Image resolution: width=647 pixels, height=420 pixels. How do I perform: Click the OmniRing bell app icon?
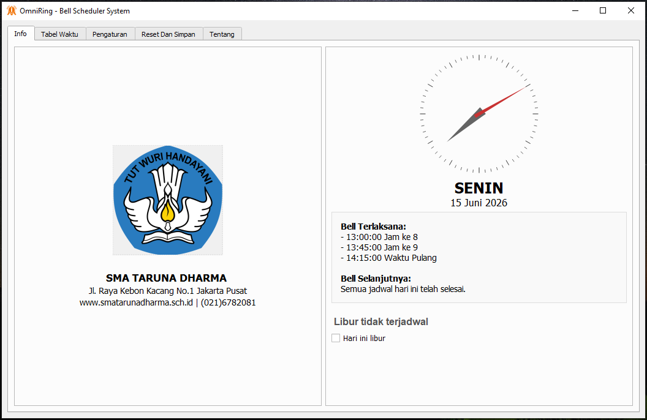(12, 11)
